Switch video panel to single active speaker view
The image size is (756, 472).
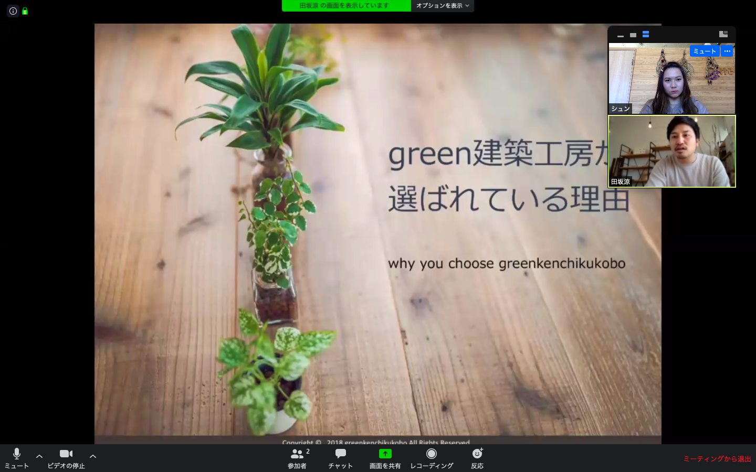point(633,35)
